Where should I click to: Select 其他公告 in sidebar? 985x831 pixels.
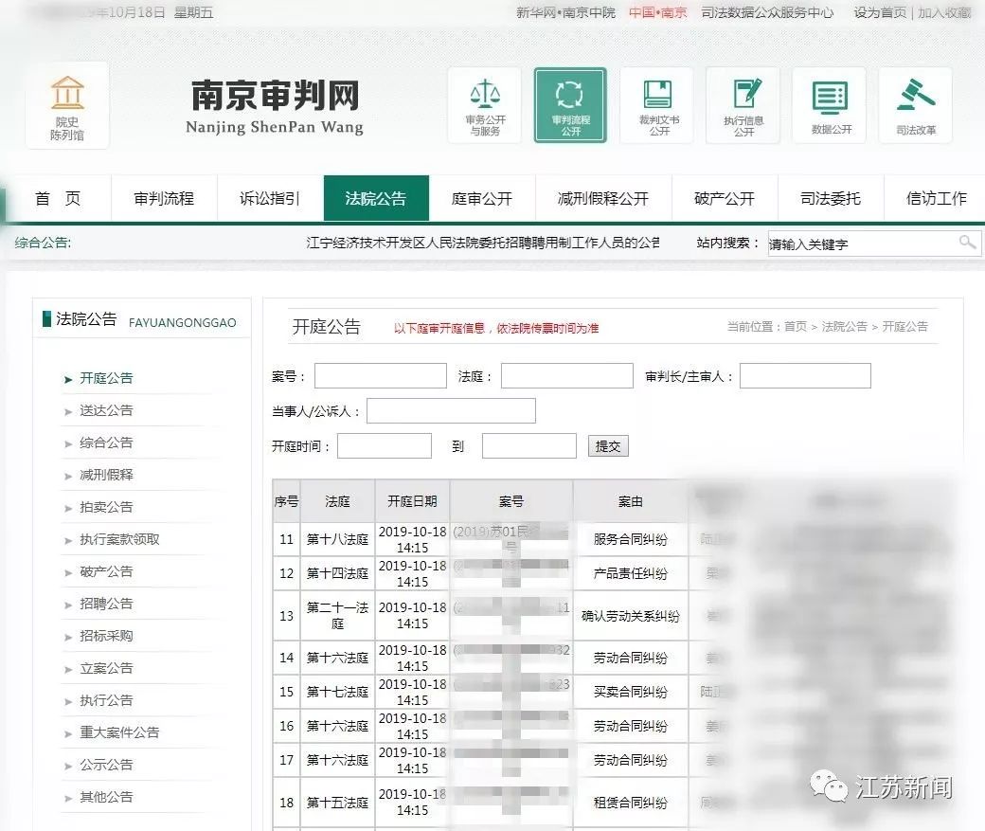(x=106, y=797)
